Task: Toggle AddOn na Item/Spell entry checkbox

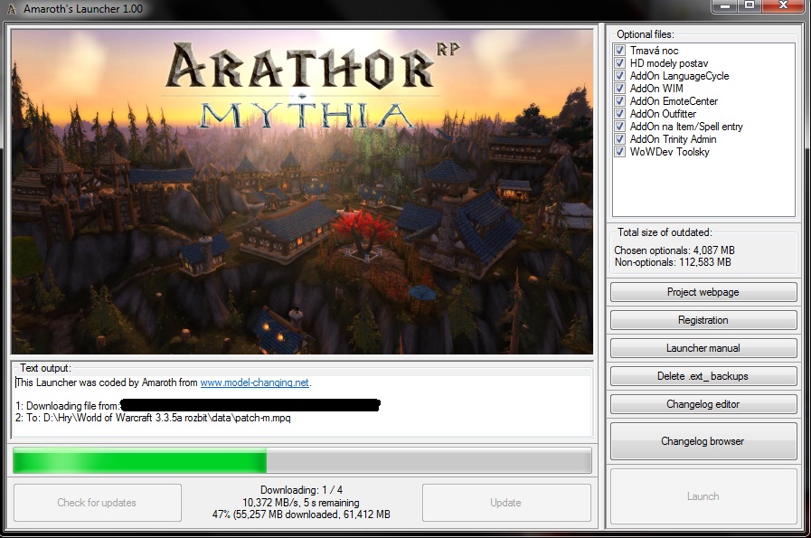Action: click(619, 127)
